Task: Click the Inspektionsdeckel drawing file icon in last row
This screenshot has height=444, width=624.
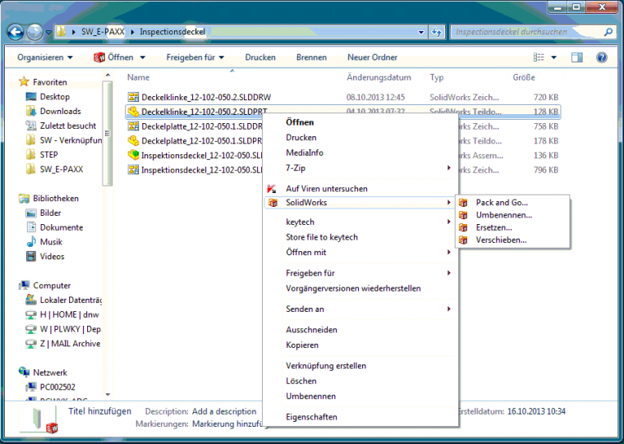Action: tap(133, 170)
